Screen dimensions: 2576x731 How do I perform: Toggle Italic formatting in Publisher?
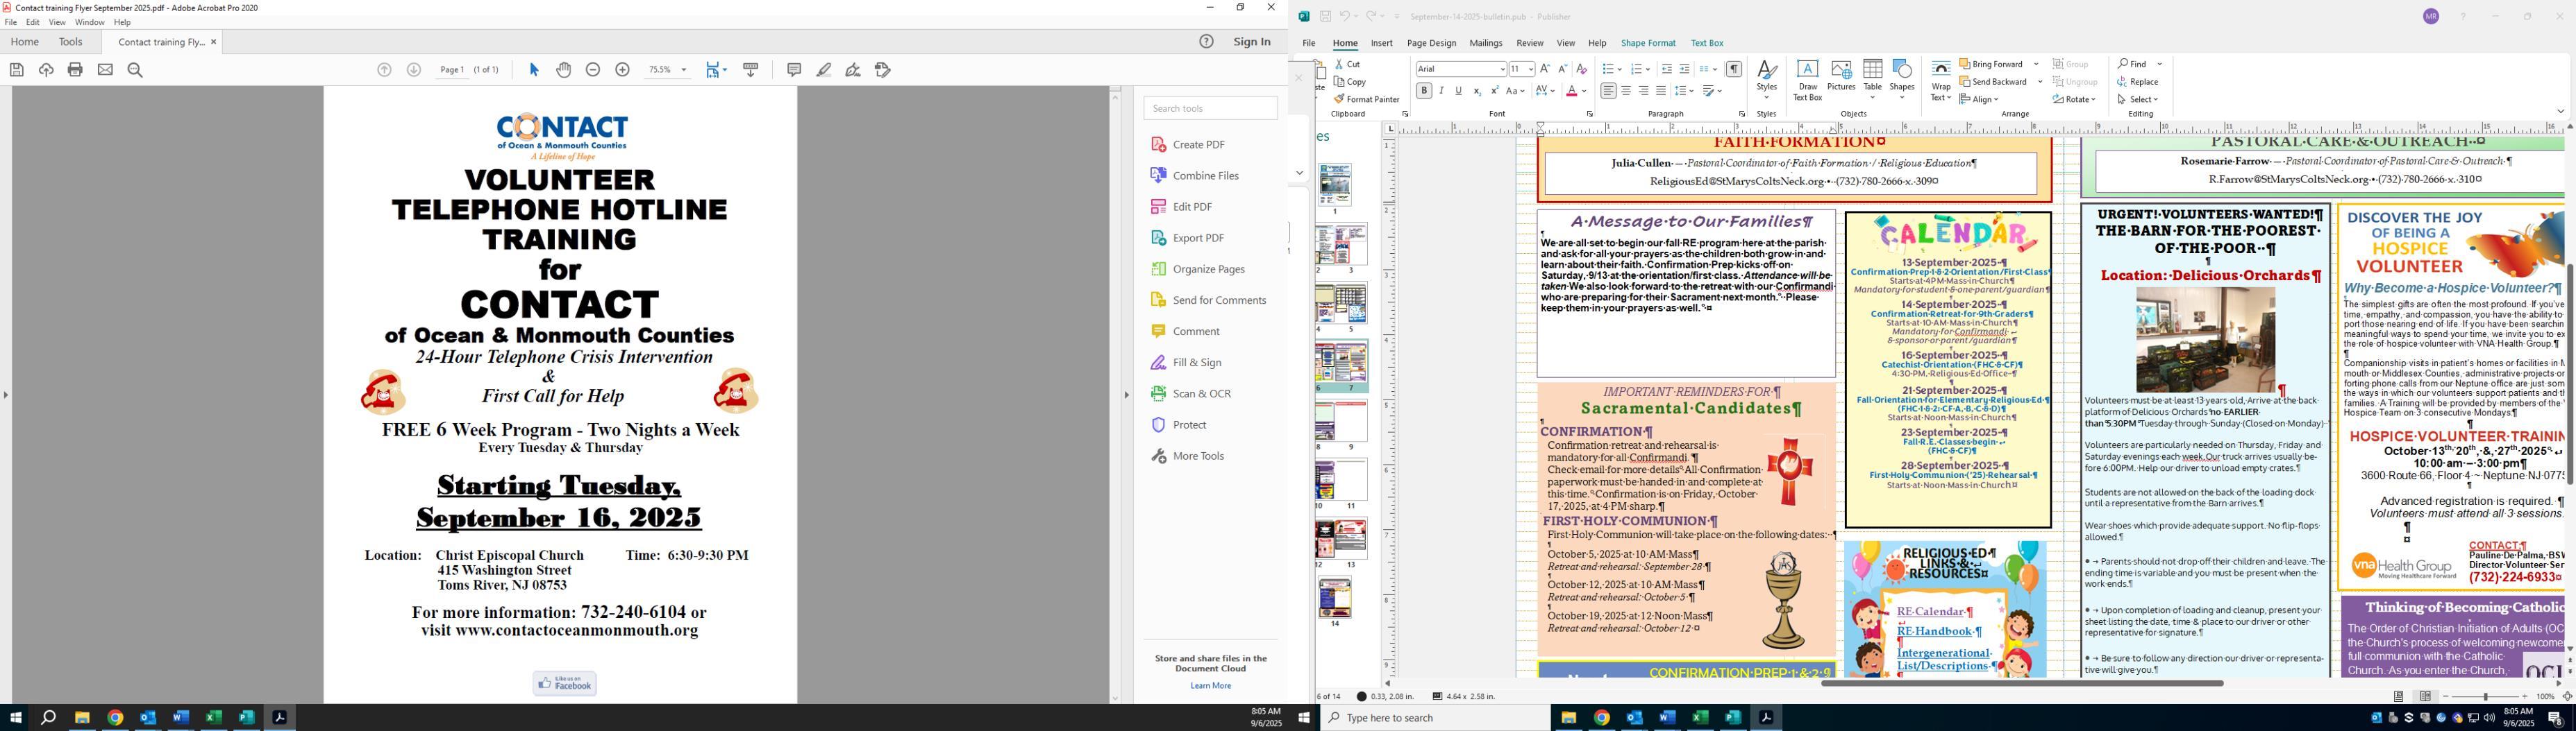click(x=1441, y=91)
